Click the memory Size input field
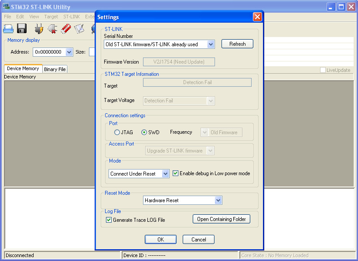The width and height of the screenshot is (358, 261). click(x=92, y=52)
